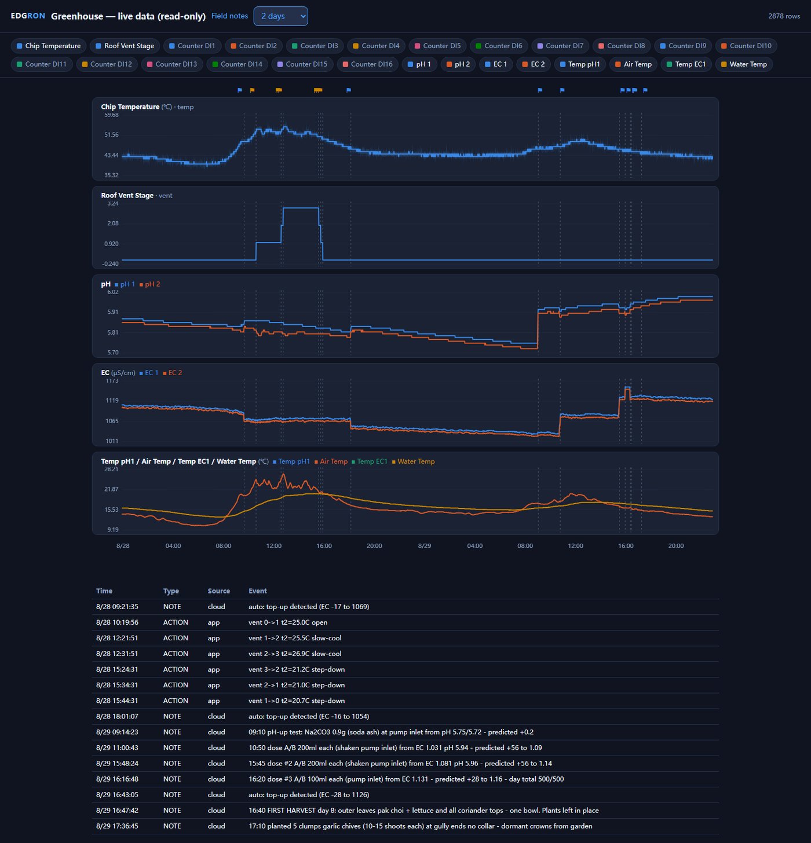
Task: Click the Chip Temperature chart title
Action: click(130, 107)
